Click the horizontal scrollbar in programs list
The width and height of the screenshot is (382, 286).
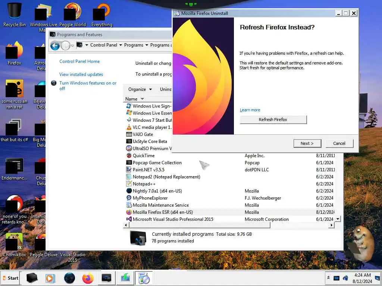click(x=199, y=225)
